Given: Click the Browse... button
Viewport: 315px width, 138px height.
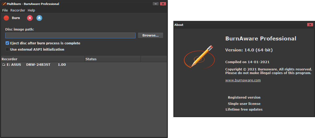Looking at the screenshot, I should 151,35.
